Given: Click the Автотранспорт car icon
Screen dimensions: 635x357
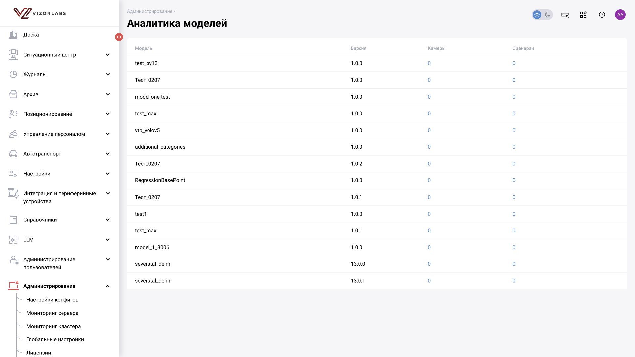Looking at the screenshot, I should click(x=13, y=154).
